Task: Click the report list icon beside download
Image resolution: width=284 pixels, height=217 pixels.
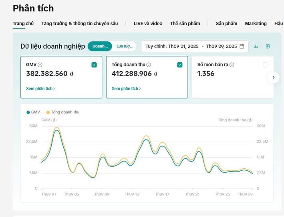Action: [268, 46]
